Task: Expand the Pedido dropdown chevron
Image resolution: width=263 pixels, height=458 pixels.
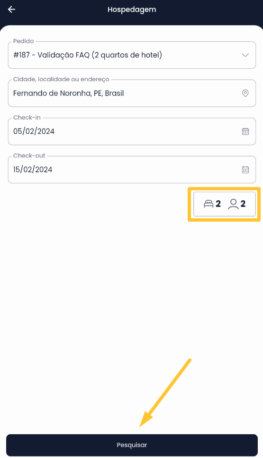Action: [x=245, y=55]
